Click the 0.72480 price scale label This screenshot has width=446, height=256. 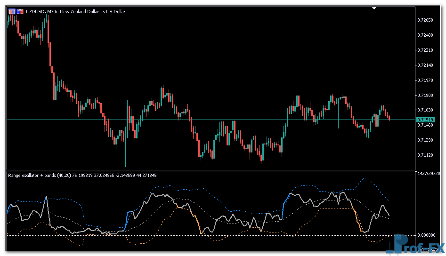point(425,35)
